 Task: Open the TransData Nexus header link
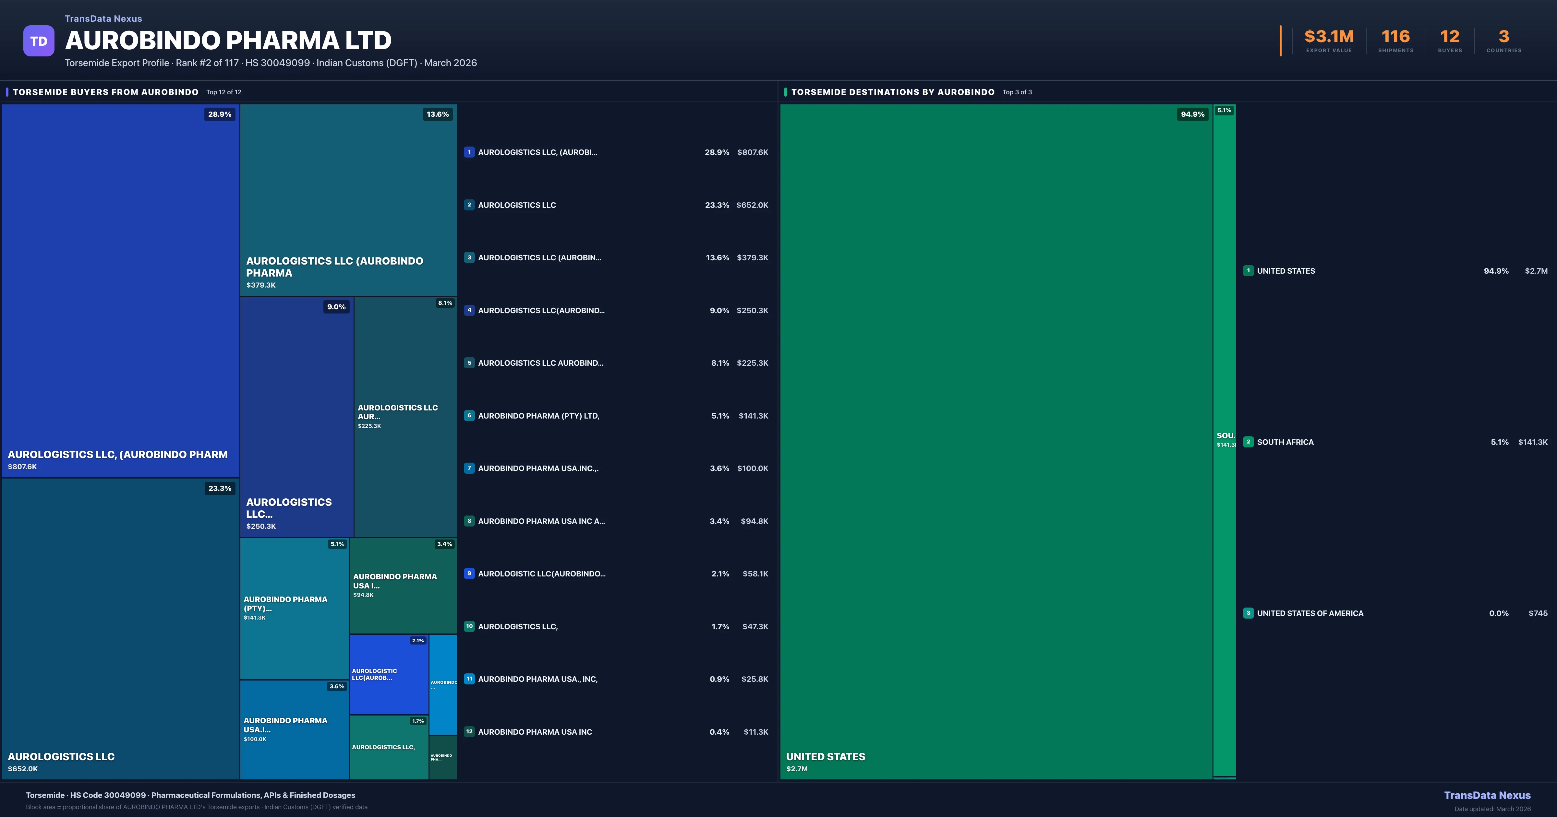tap(103, 19)
